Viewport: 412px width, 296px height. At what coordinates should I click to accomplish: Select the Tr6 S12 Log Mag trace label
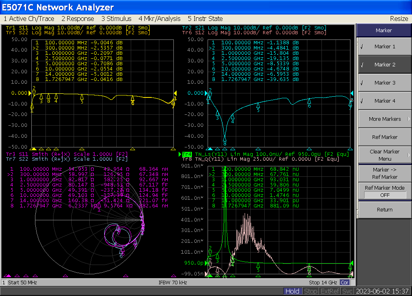pyautogui.click(x=254, y=33)
